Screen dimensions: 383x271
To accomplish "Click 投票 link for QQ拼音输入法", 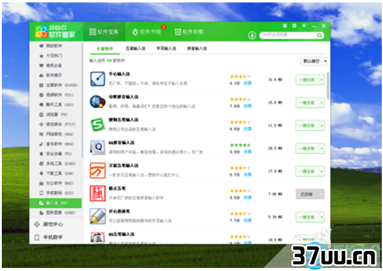I will [247, 152].
